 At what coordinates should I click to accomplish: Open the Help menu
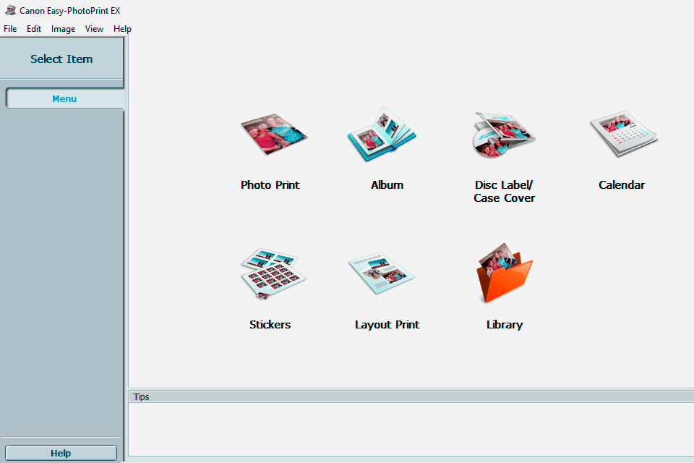click(122, 29)
